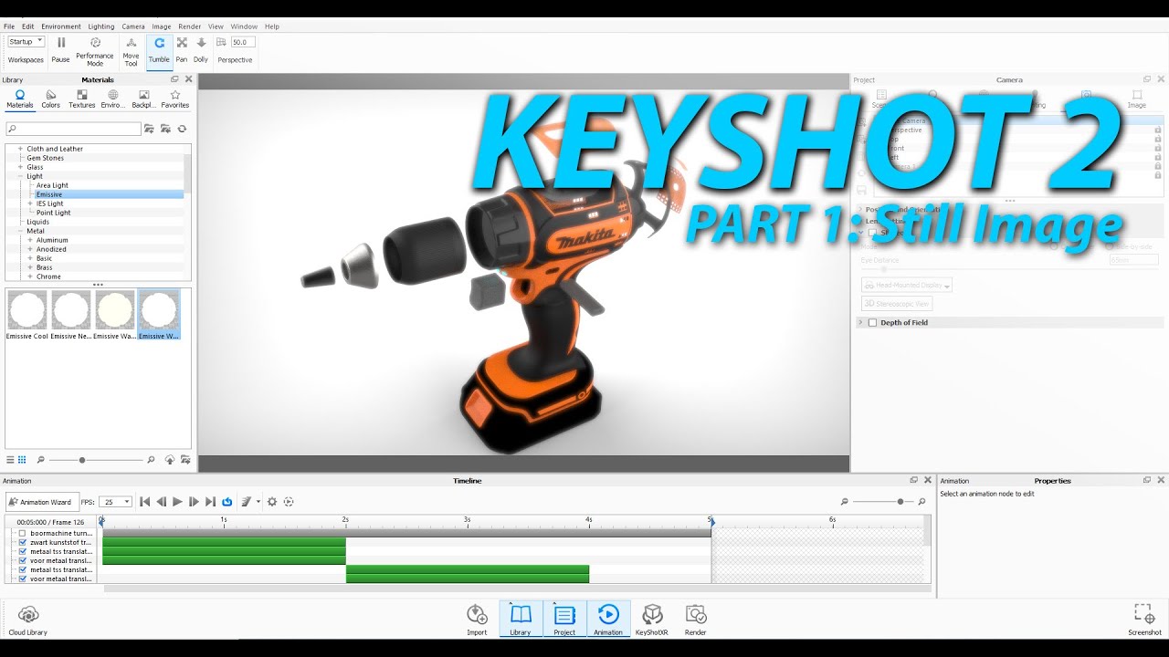
Task: Open the Render dialog
Action: click(x=696, y=620)
